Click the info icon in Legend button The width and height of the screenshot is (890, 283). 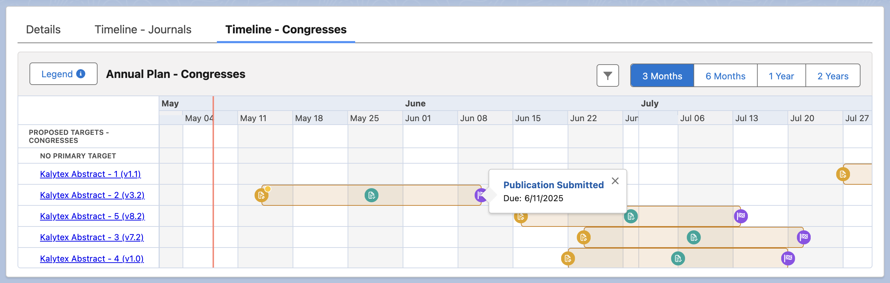point(81,74)
